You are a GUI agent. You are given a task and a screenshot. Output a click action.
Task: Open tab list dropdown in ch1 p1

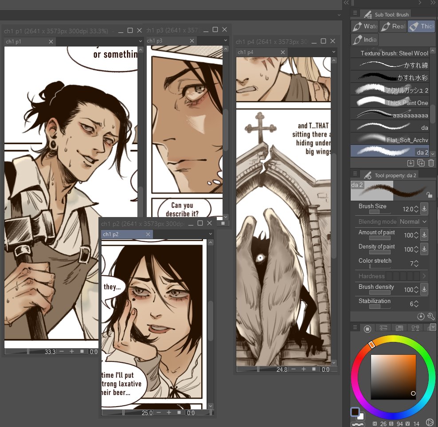click(140, 41)
